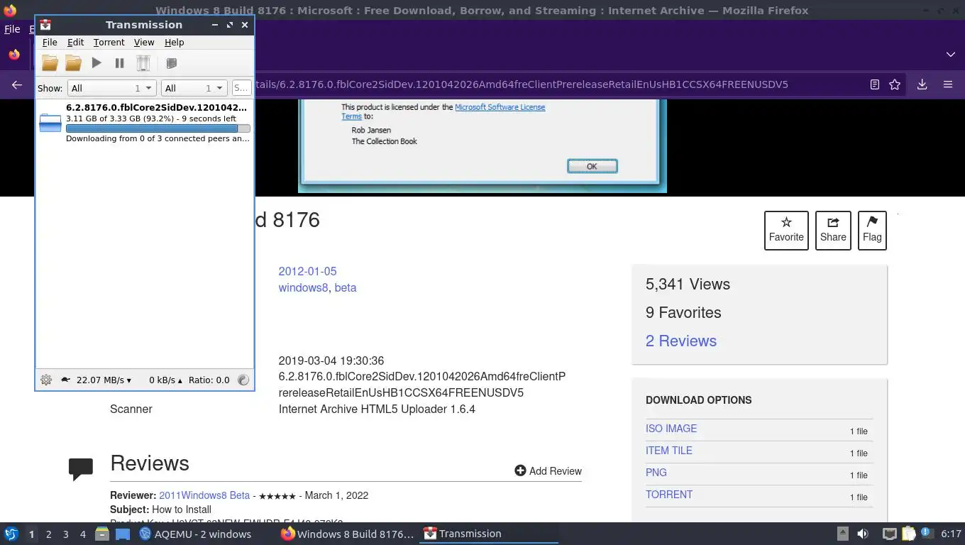Image resolution: width=965 pixels, height=545 pixels.
Task: Flag this item
Action: click(x=872, y=231)
